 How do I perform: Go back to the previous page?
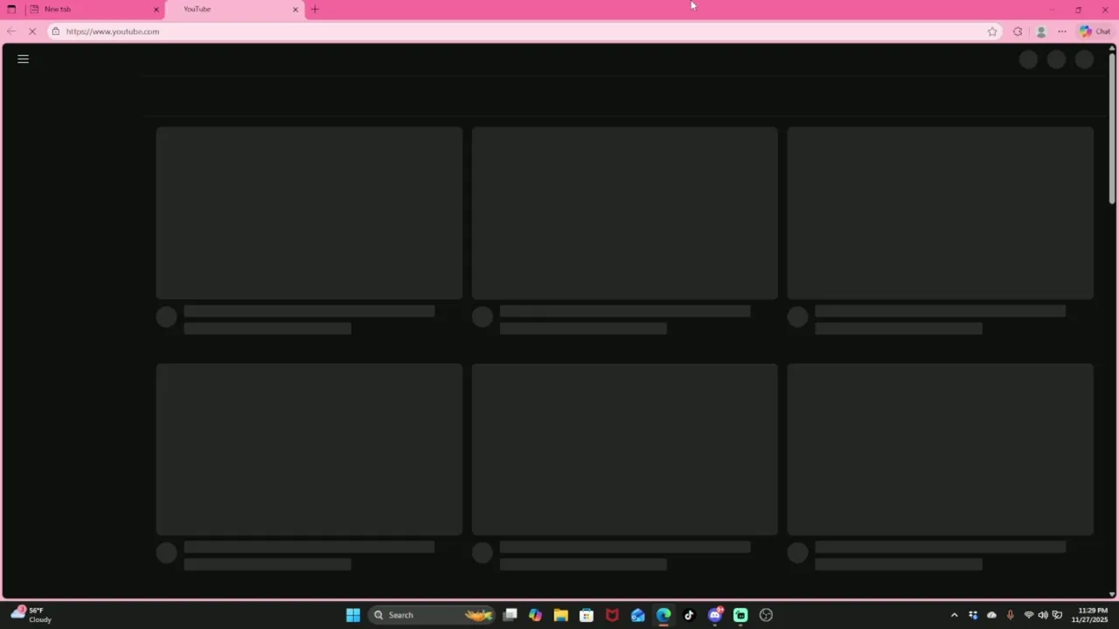tap(11, 31)
